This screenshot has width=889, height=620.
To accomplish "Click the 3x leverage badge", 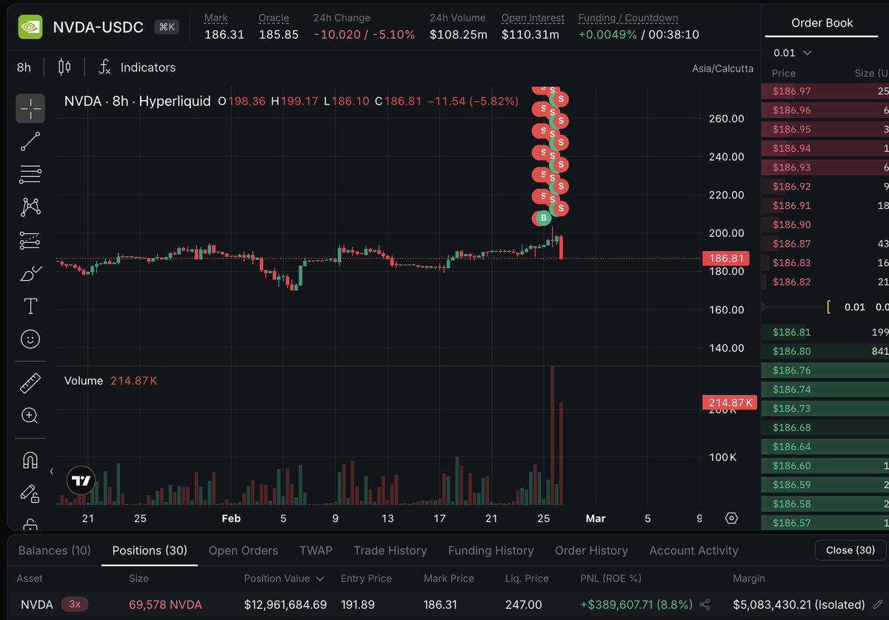I will [75, 604].
